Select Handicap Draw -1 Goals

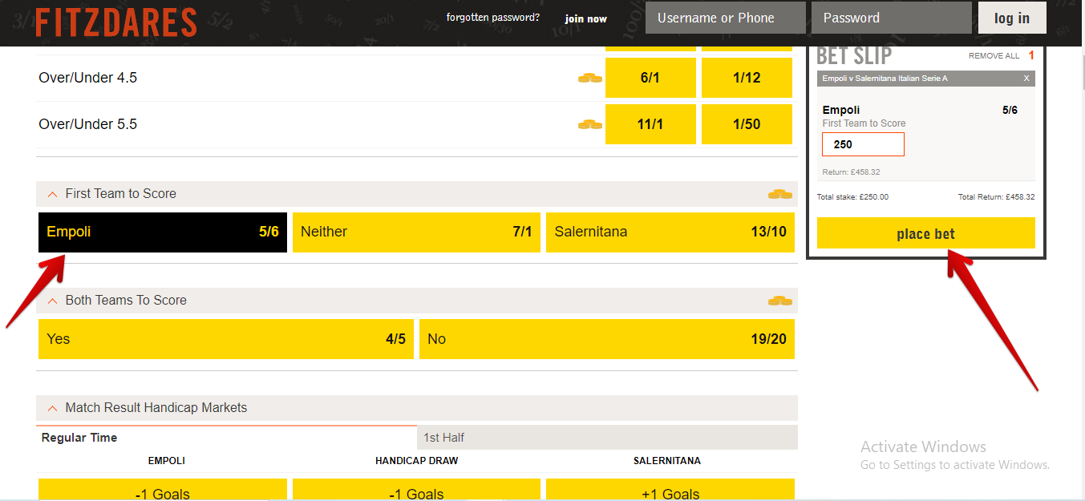pyautogui.click(x=416, y=490)
